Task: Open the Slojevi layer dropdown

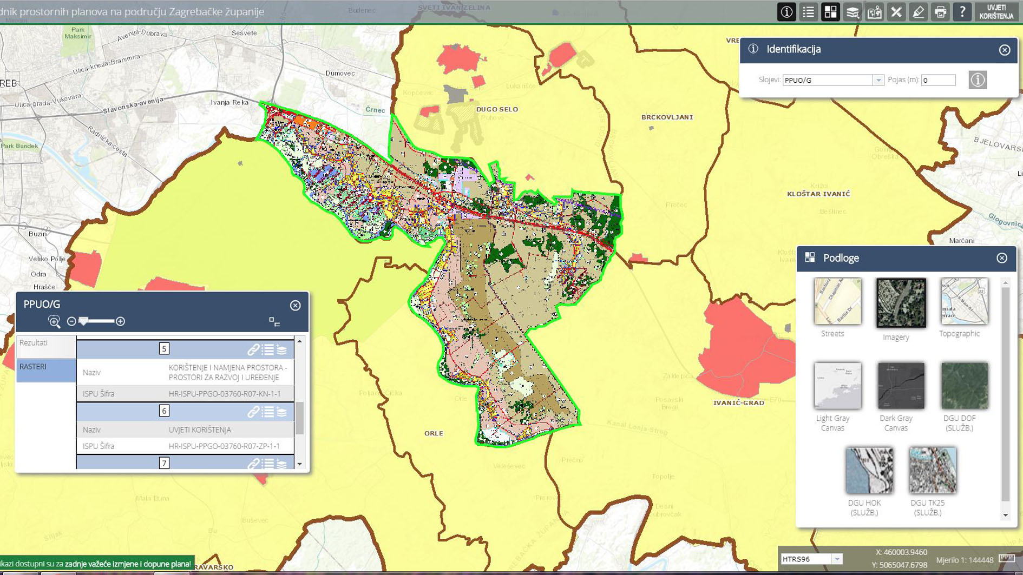Action: click(878, 80)
